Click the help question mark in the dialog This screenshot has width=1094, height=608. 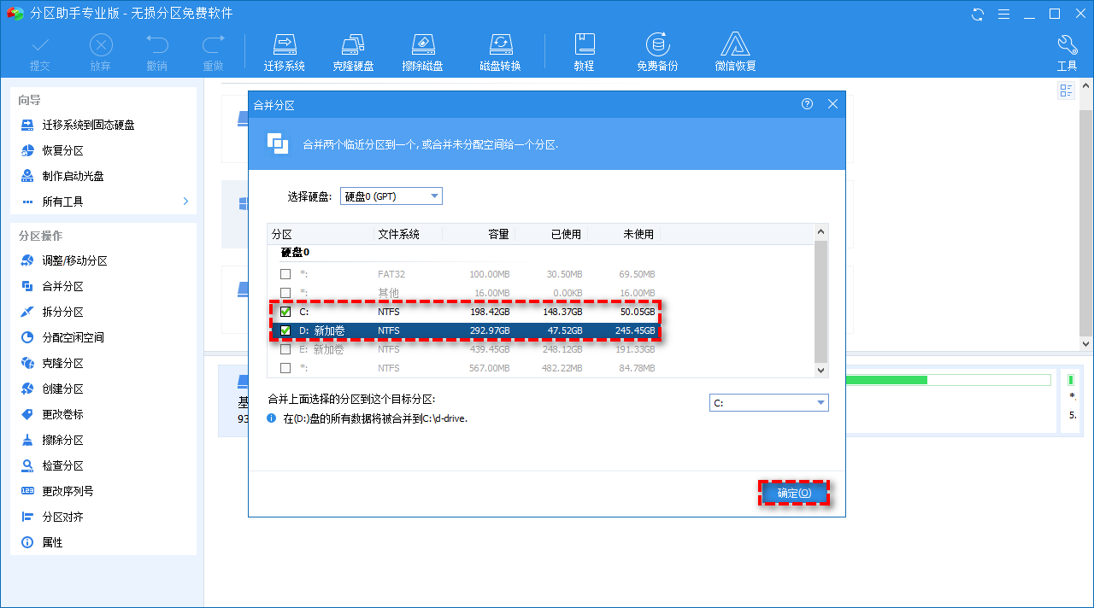point(807,103)
